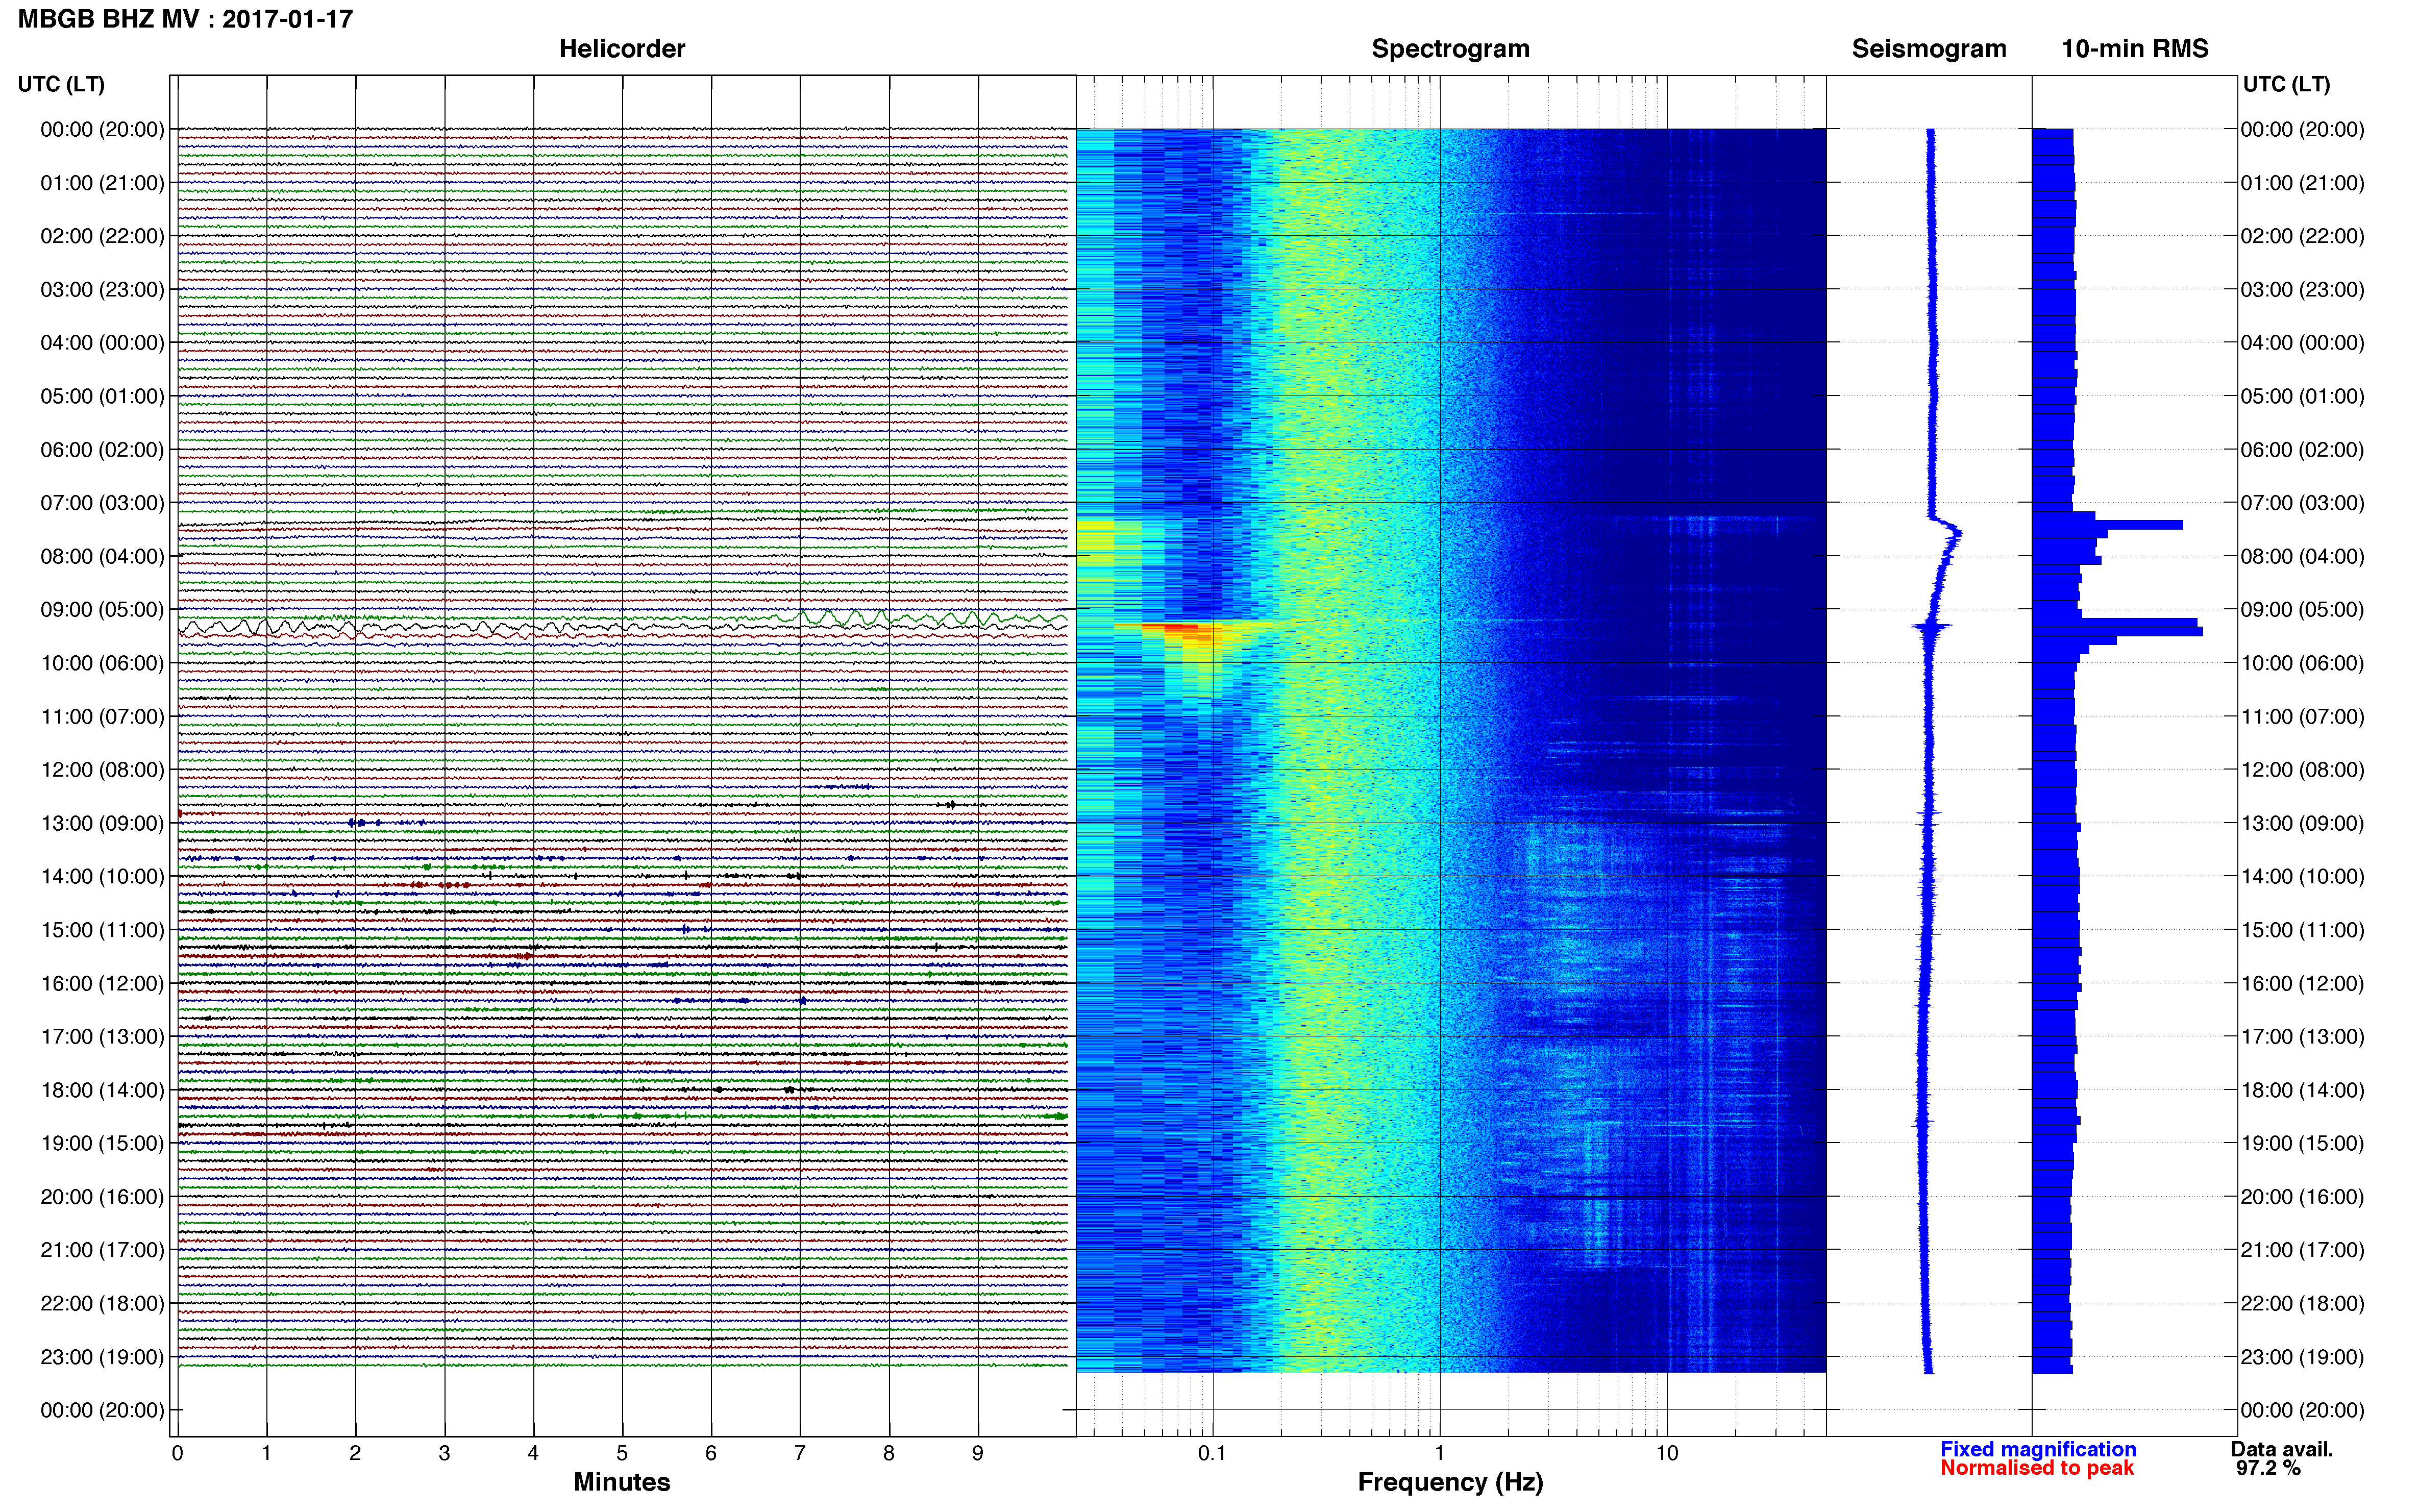This screenshot has width=2419, height=1512.
Task: Select 18:00 (14:00) on the right time axis
Action: click(x=2302, y=1091)
